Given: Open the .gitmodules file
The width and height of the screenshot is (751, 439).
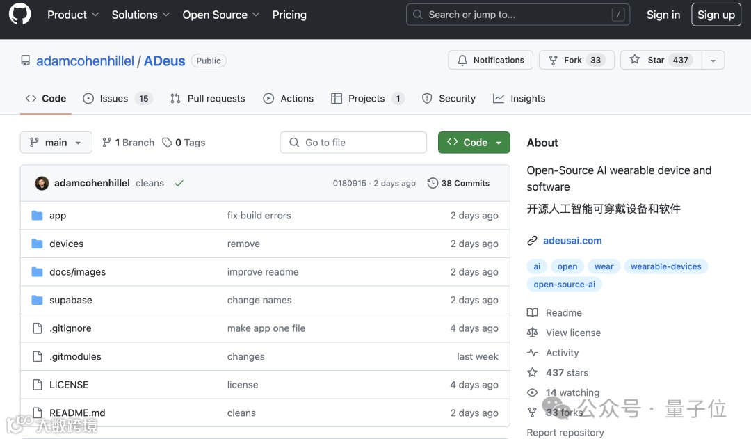Looking at the screenshot, I should tap(75, 357).
